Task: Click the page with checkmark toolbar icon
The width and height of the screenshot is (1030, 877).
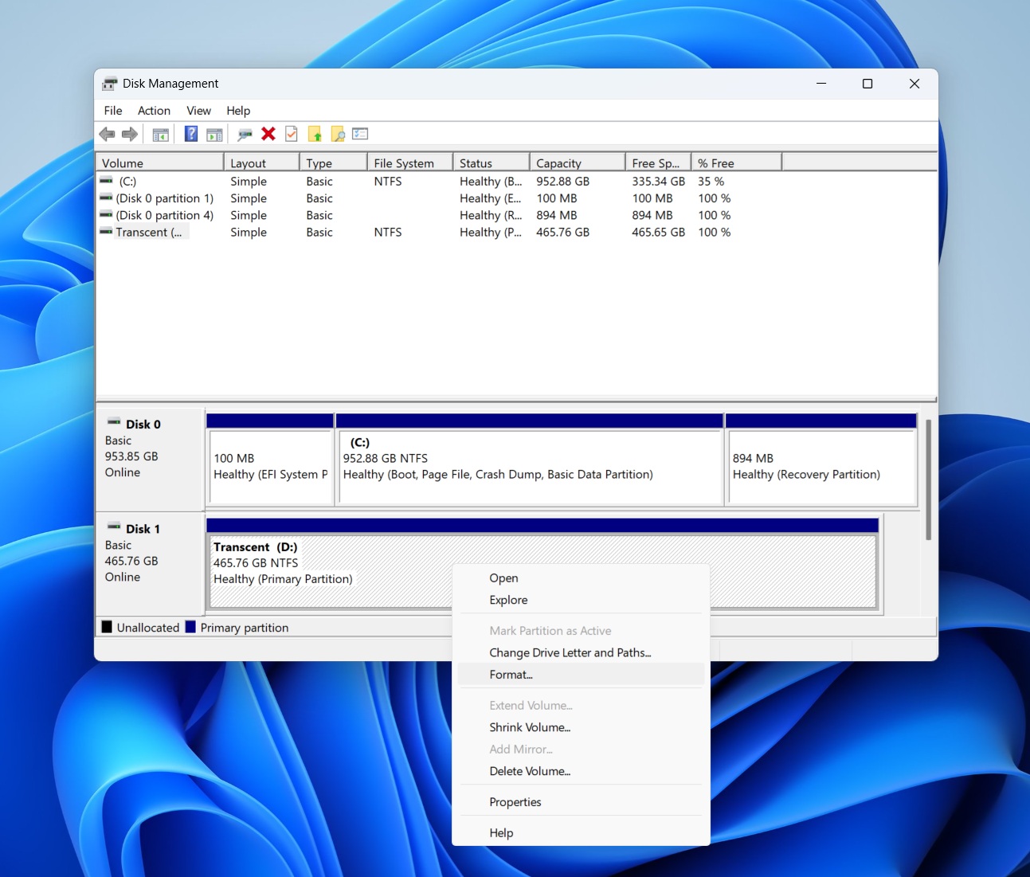Action: pyautogui.click(x=292, y=134)
